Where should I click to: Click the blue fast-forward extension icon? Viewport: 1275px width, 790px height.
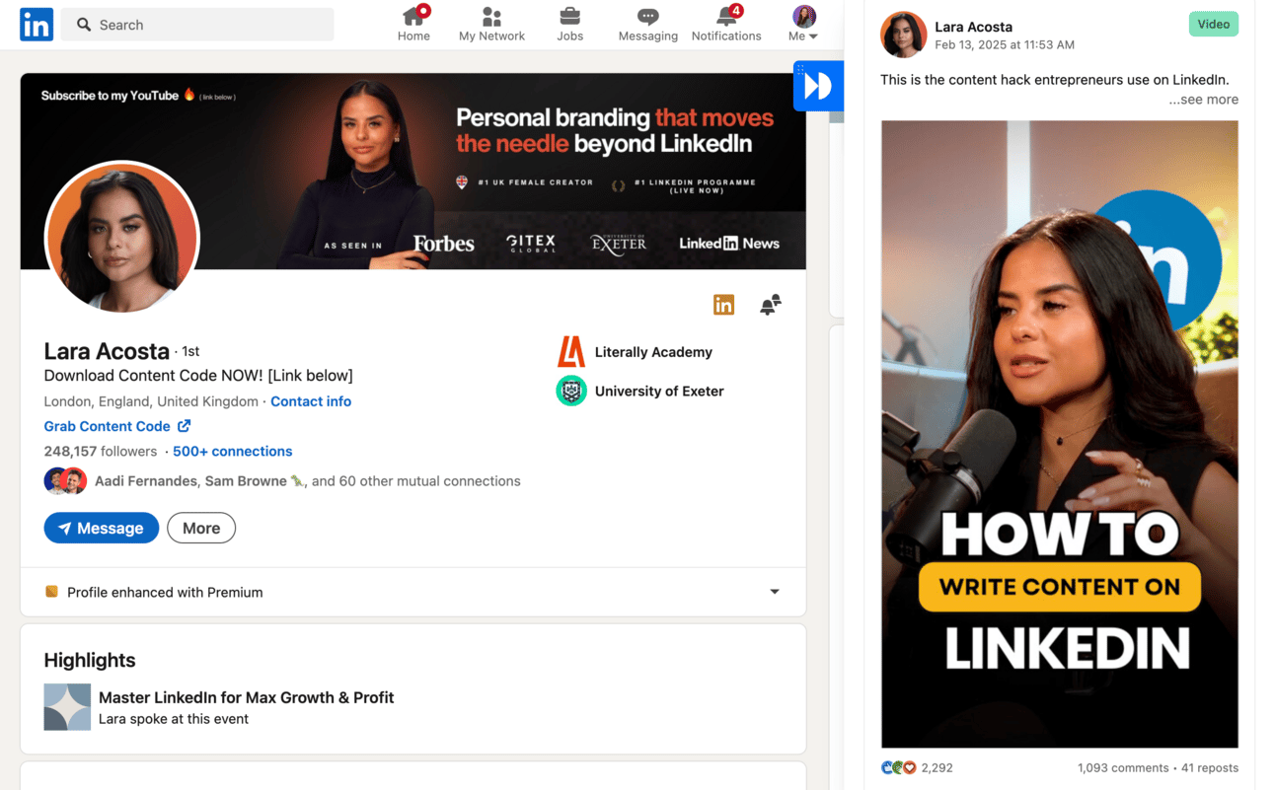(818, 86)
